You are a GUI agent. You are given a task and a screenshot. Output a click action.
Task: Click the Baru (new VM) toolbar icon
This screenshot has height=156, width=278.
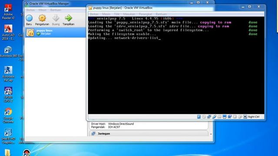point(29,18)
